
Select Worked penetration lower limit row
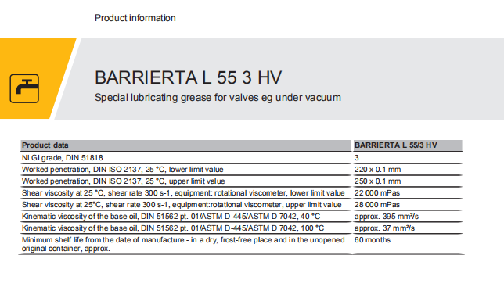click(241, 170)
